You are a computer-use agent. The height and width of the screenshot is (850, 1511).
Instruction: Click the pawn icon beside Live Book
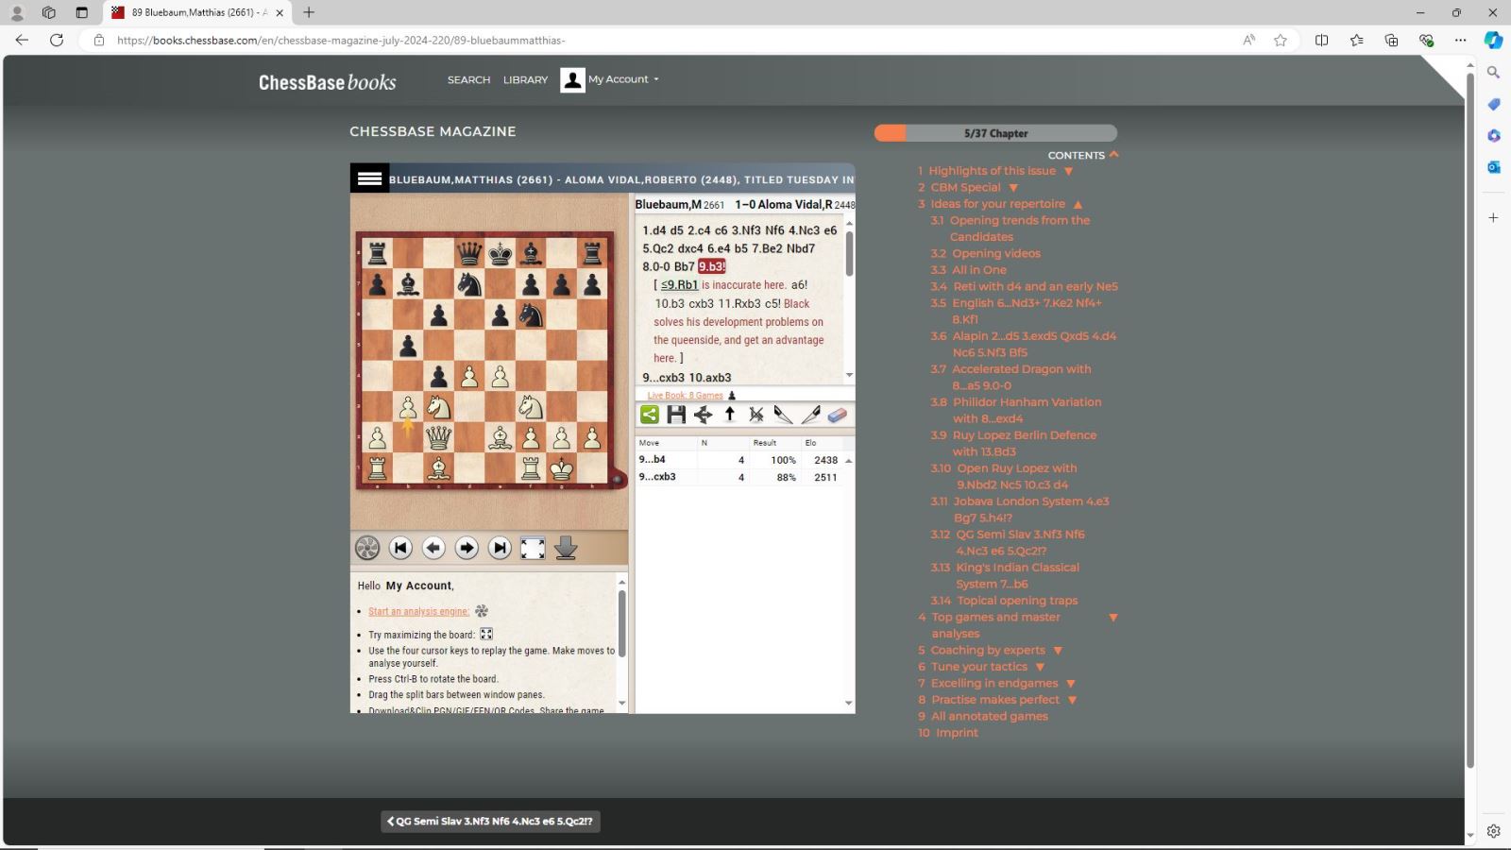coord(732,396)
